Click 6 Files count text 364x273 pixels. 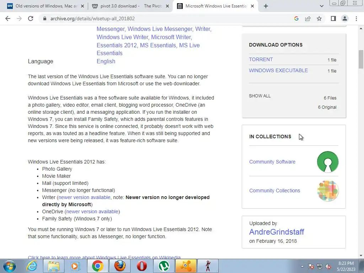(x=330, y=98)
